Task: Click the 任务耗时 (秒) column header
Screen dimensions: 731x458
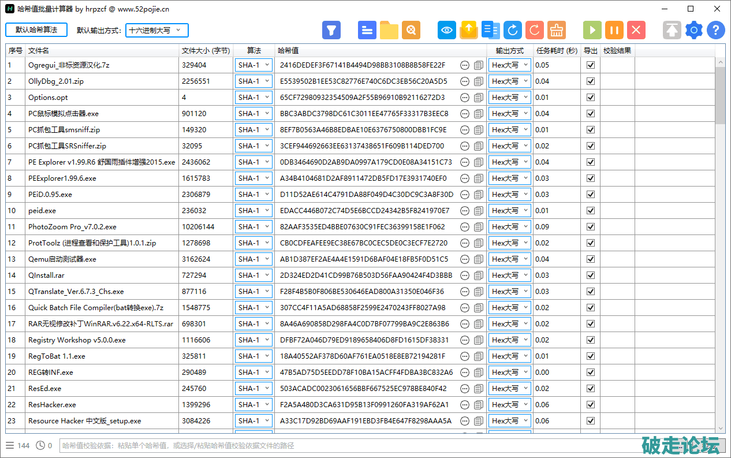Action: 556,51
